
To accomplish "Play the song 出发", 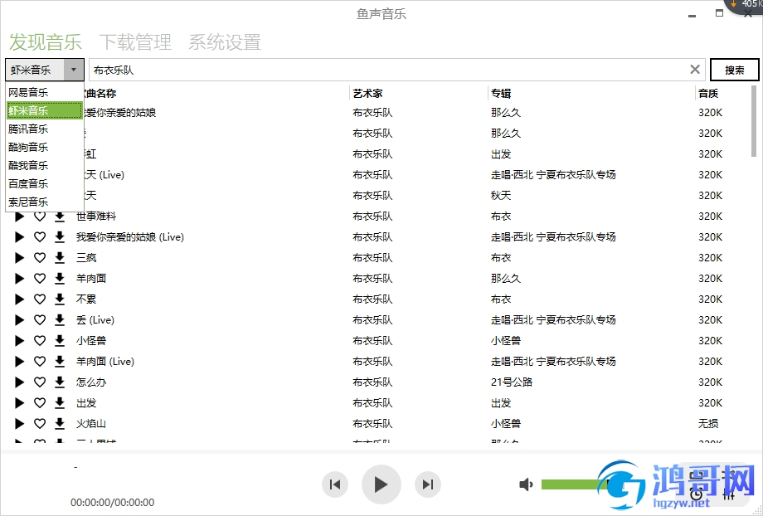I will 19,403.
